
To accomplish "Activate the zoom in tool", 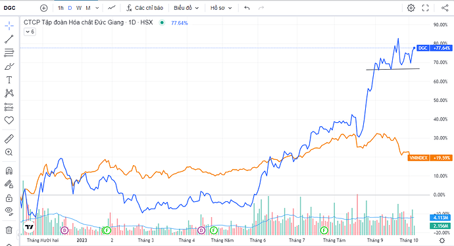I will pyautogui.click(x=9, y=152).
